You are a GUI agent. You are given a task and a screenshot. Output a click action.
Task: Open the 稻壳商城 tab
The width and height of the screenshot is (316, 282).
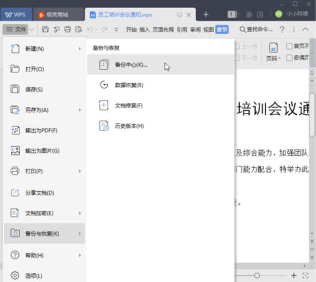click(58, 14)
